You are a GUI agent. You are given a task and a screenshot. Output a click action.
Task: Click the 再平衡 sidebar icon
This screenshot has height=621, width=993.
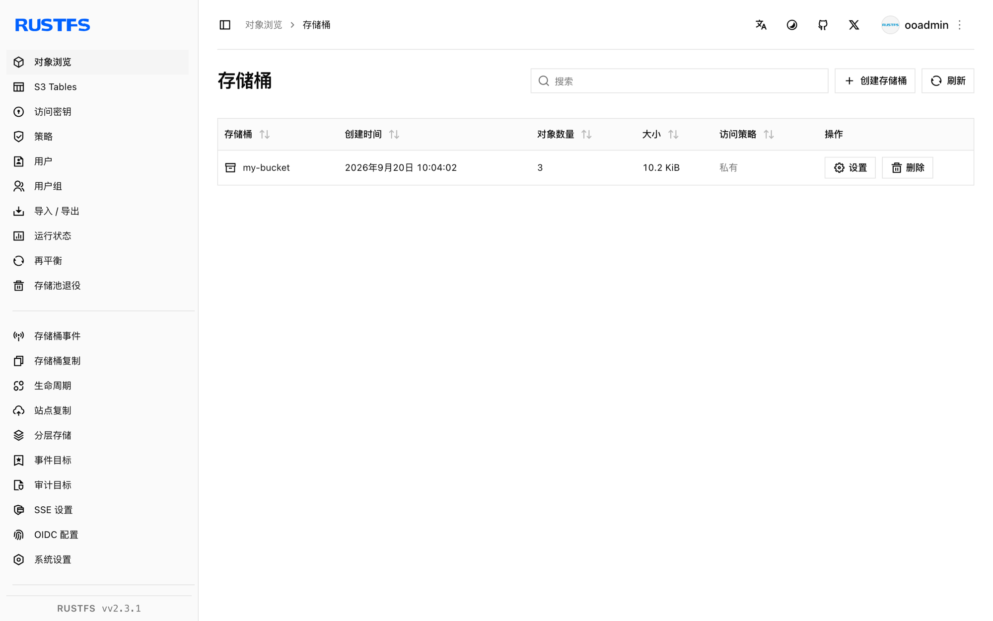click(x=19, y=261)
